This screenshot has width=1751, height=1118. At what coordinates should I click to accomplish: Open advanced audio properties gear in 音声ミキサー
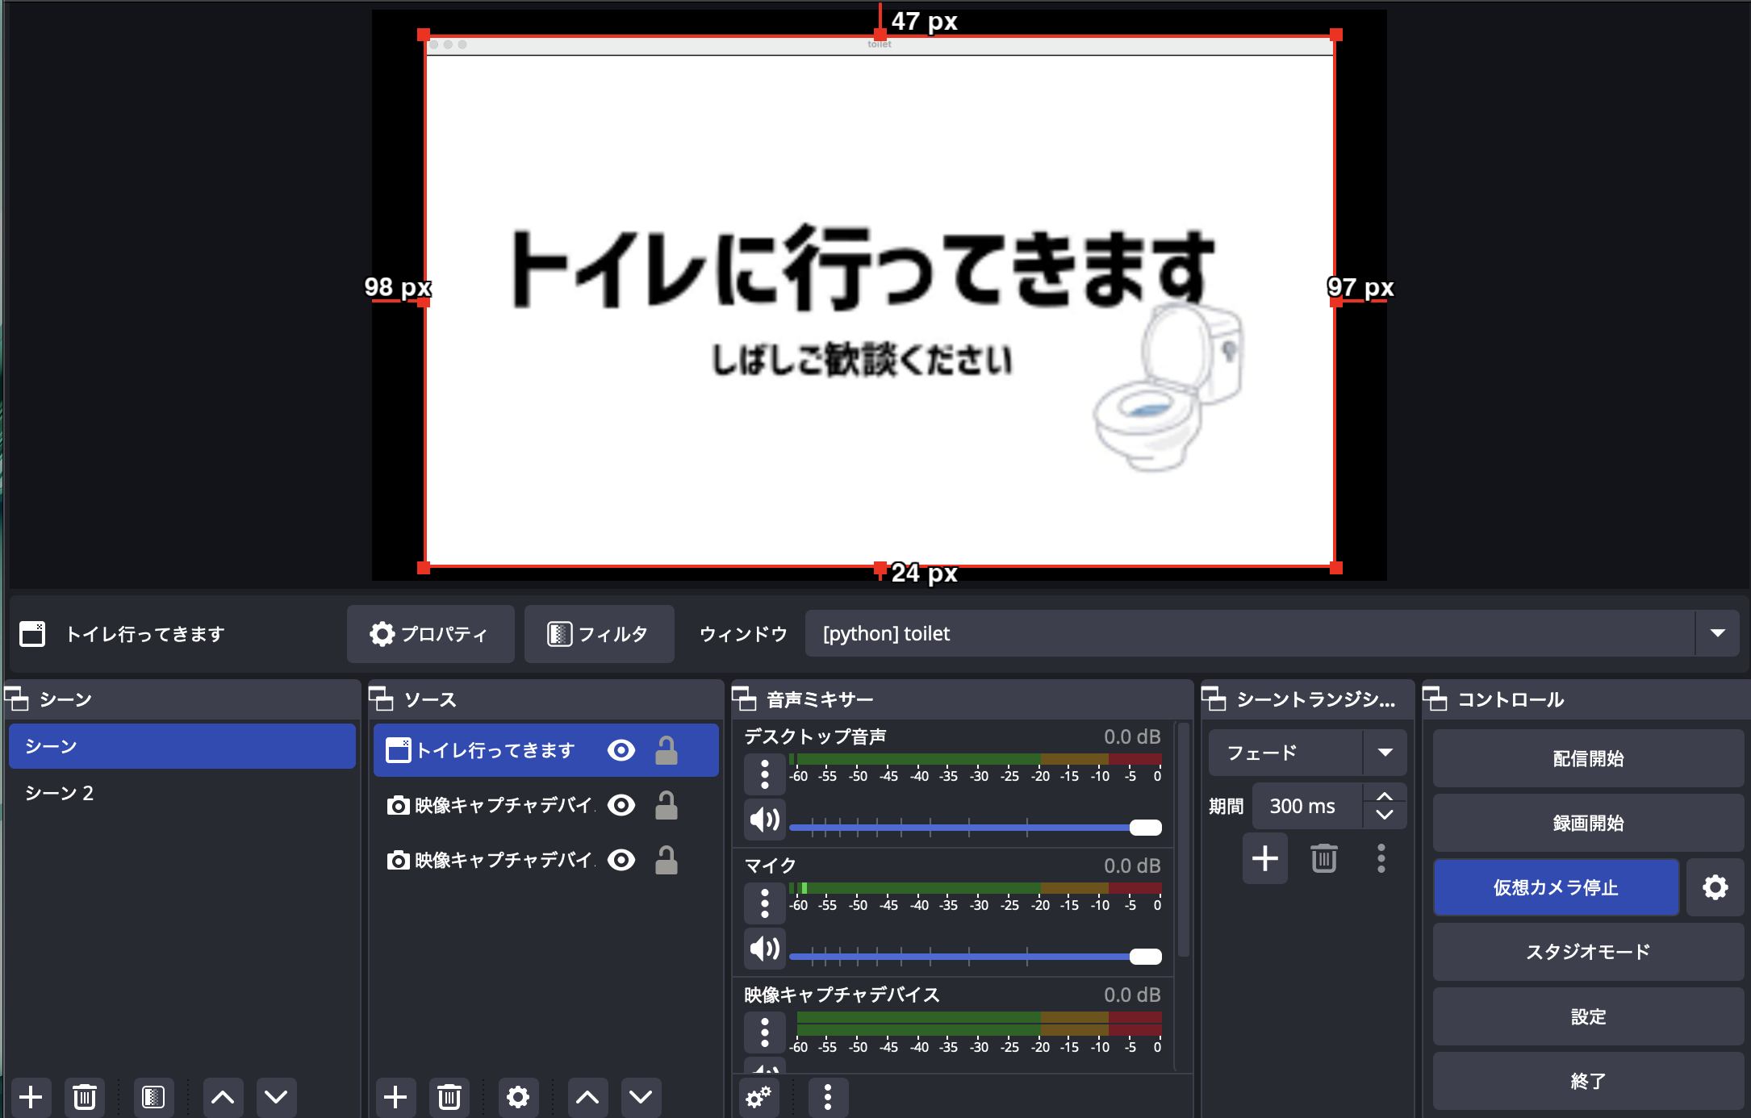758,1097
